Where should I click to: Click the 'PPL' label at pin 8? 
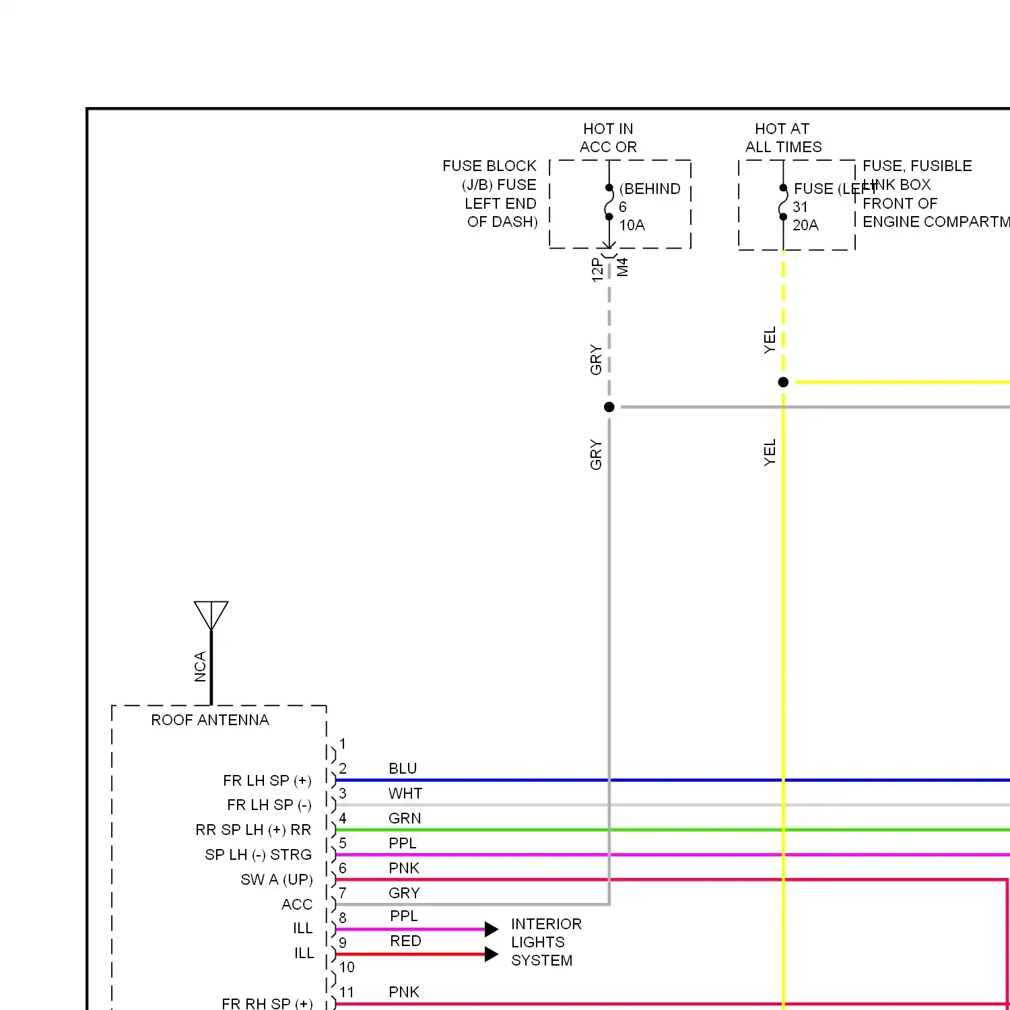click(x=404, y=916)
